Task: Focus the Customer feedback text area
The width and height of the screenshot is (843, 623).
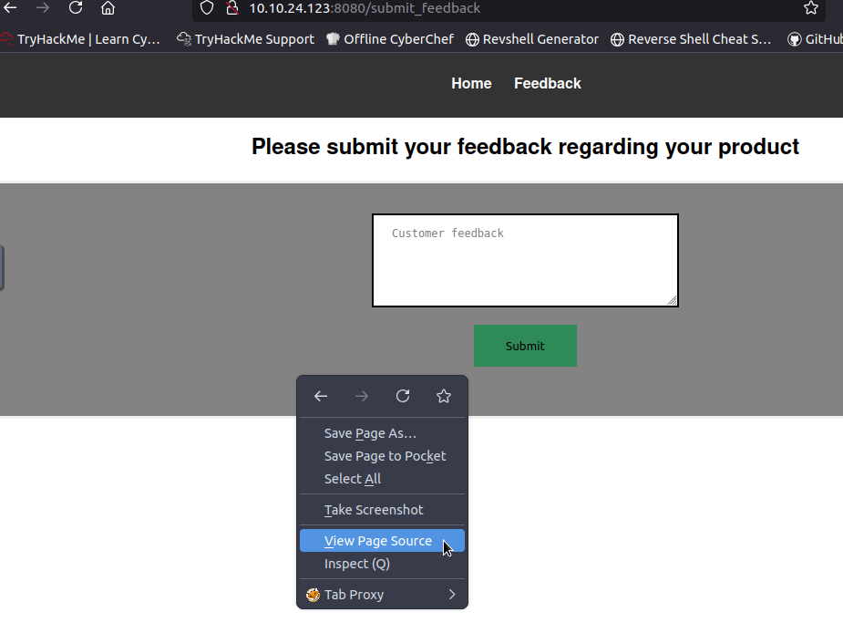Action: coord(525,260)
